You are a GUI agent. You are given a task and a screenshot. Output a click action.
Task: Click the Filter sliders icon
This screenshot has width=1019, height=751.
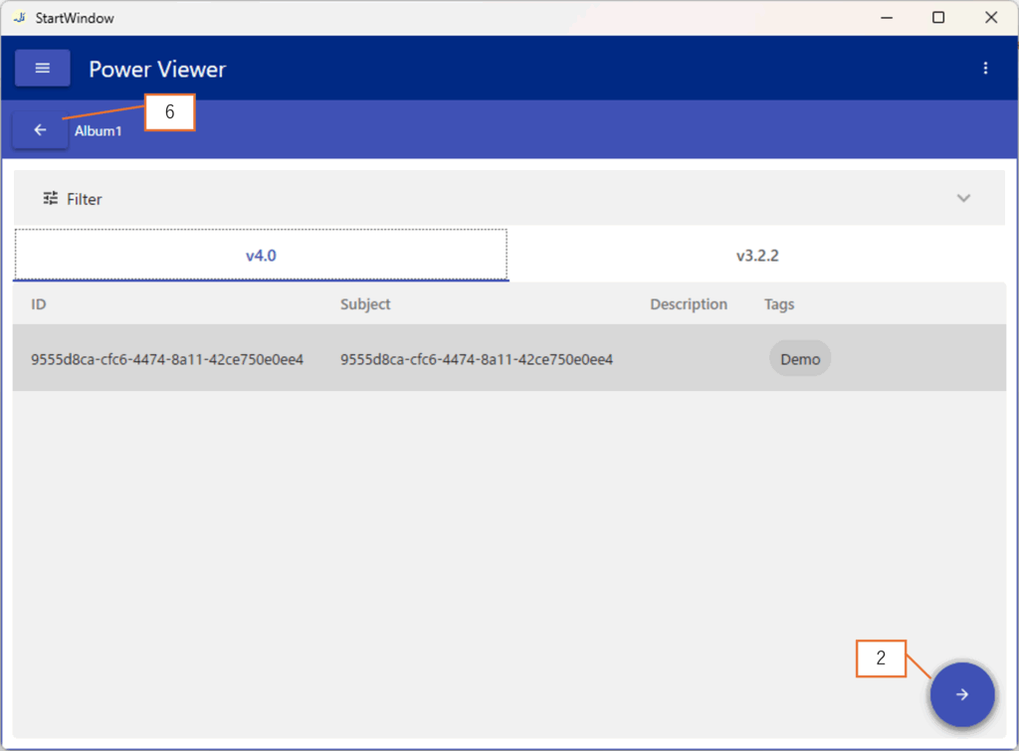[x=51, y=199]
